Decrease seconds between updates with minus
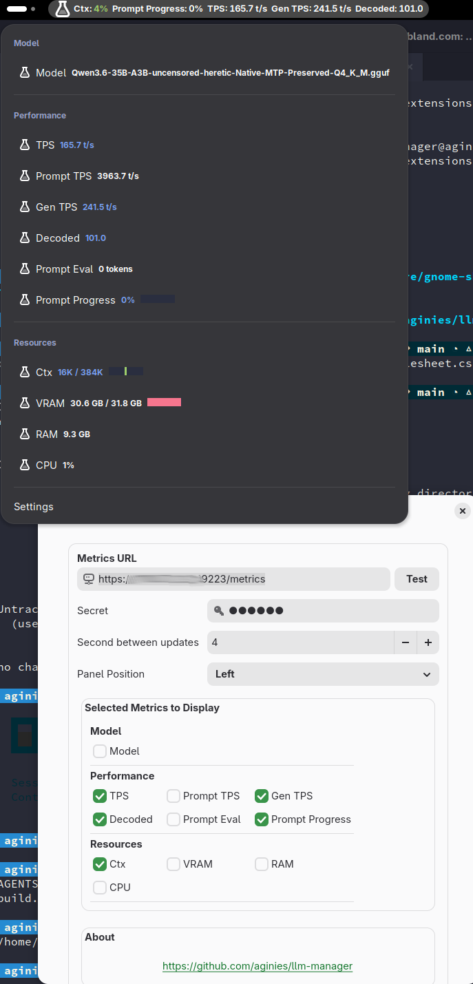The height and width of the screenshot is (984, 473). point(406,642)
